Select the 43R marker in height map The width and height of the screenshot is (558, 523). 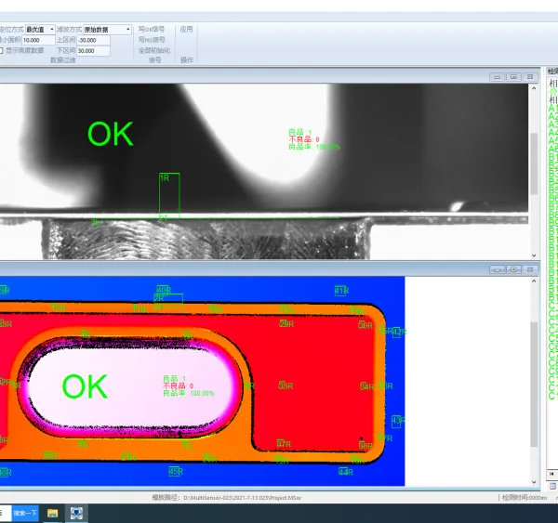(x=398, y=421)
